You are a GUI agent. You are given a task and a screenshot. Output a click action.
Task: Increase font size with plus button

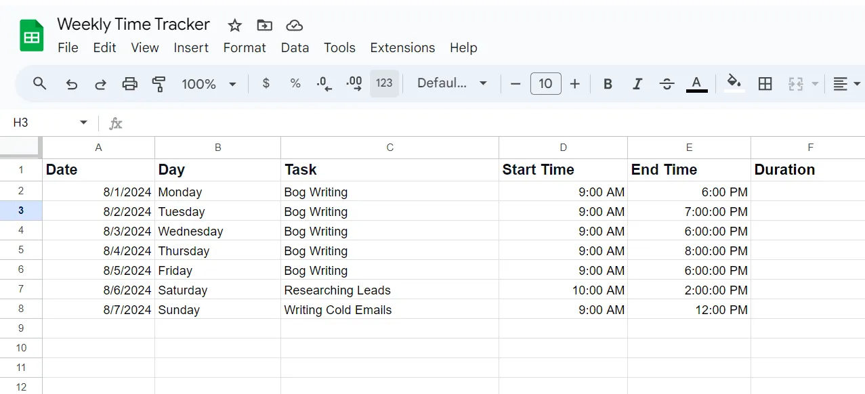(x=574, y=84)
